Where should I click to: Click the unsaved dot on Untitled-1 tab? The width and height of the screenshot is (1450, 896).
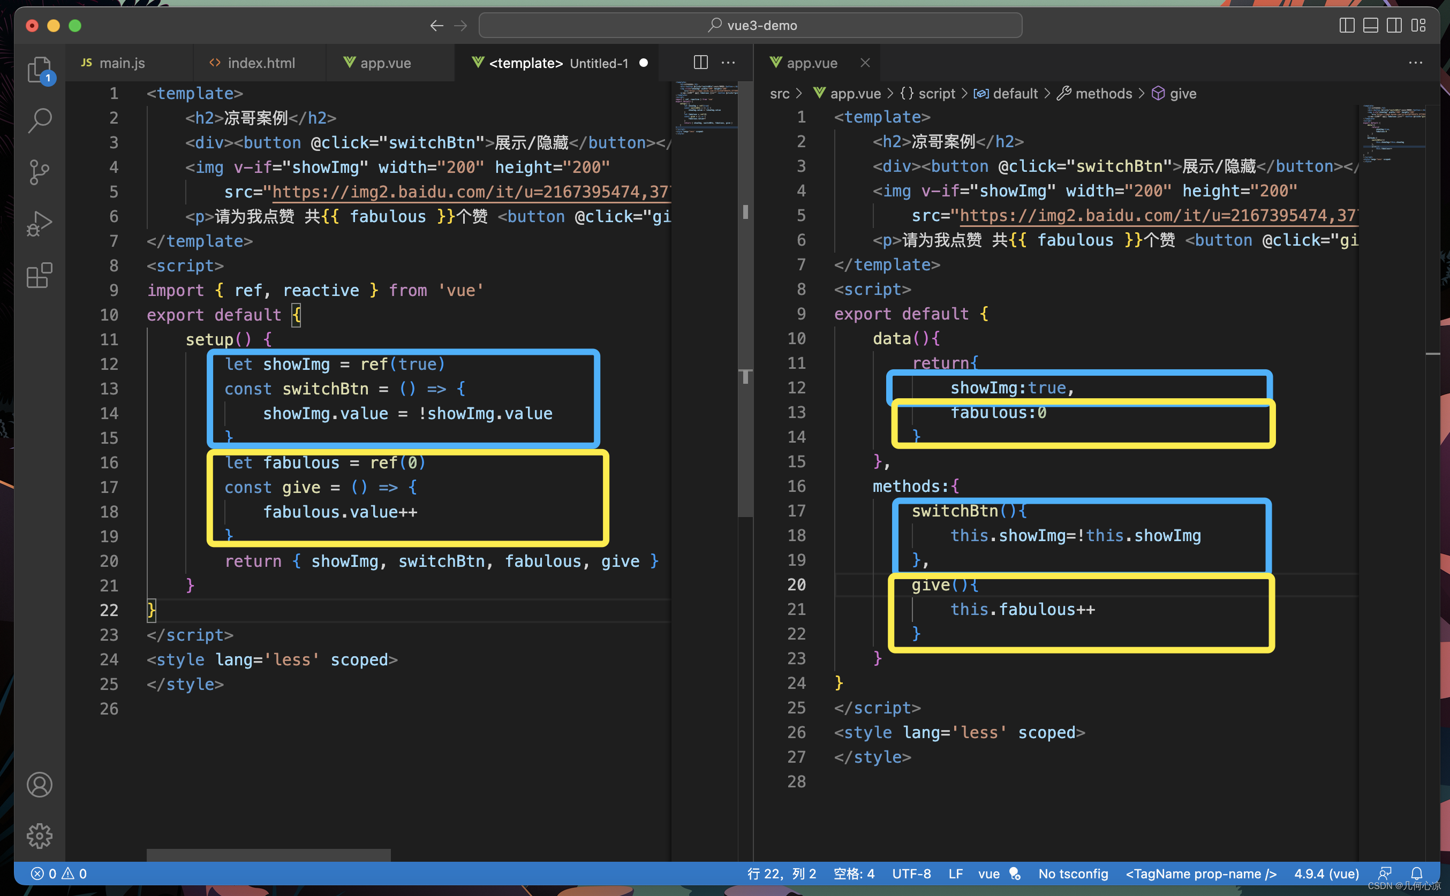[643, 63]
